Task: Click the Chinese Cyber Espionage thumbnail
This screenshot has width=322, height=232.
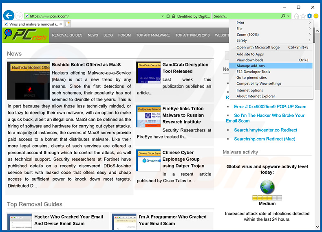Action: (x=148, y=160)
